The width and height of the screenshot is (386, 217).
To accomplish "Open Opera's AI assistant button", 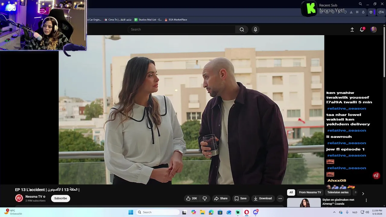I will click(381, 12).
